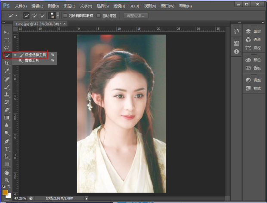Close the timg.jpg document tab
This screenshot has width=267, height=203.
[65, 24]
